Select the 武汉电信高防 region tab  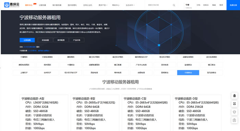click(212, 57)
